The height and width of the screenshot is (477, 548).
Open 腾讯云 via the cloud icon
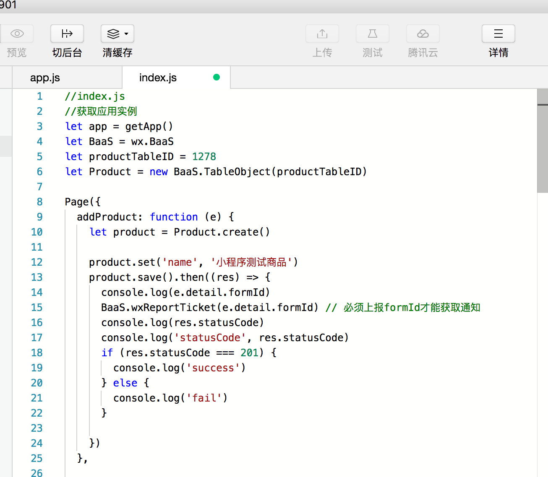tap(423, 34)
